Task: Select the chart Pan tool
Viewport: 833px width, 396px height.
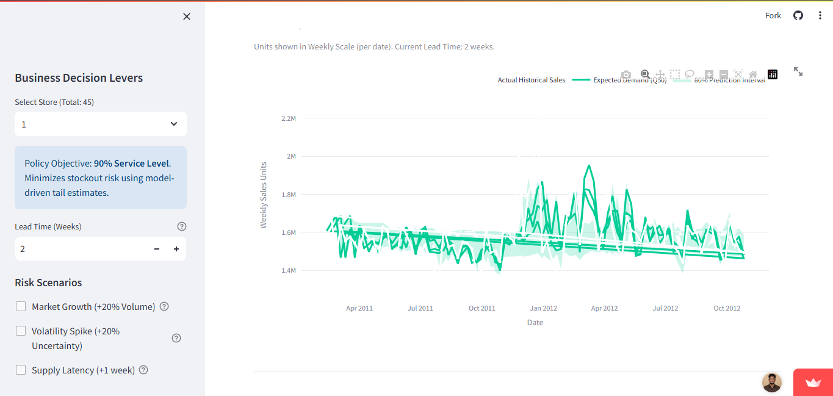Action: tap(660, 74)
